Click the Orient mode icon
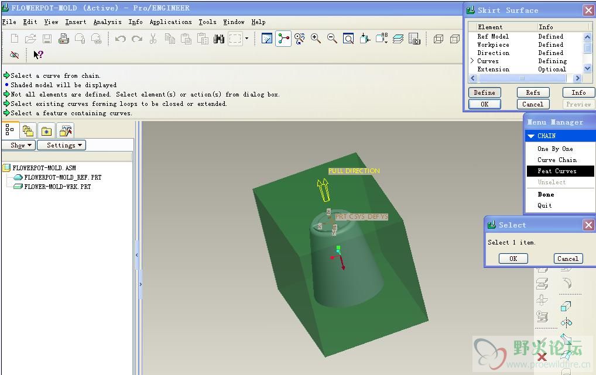596x375 pixels. (300, 39)
